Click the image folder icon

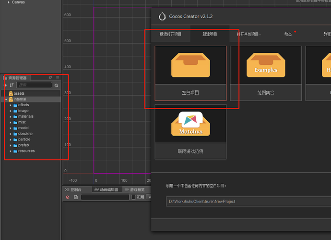(x=15, y=111)
